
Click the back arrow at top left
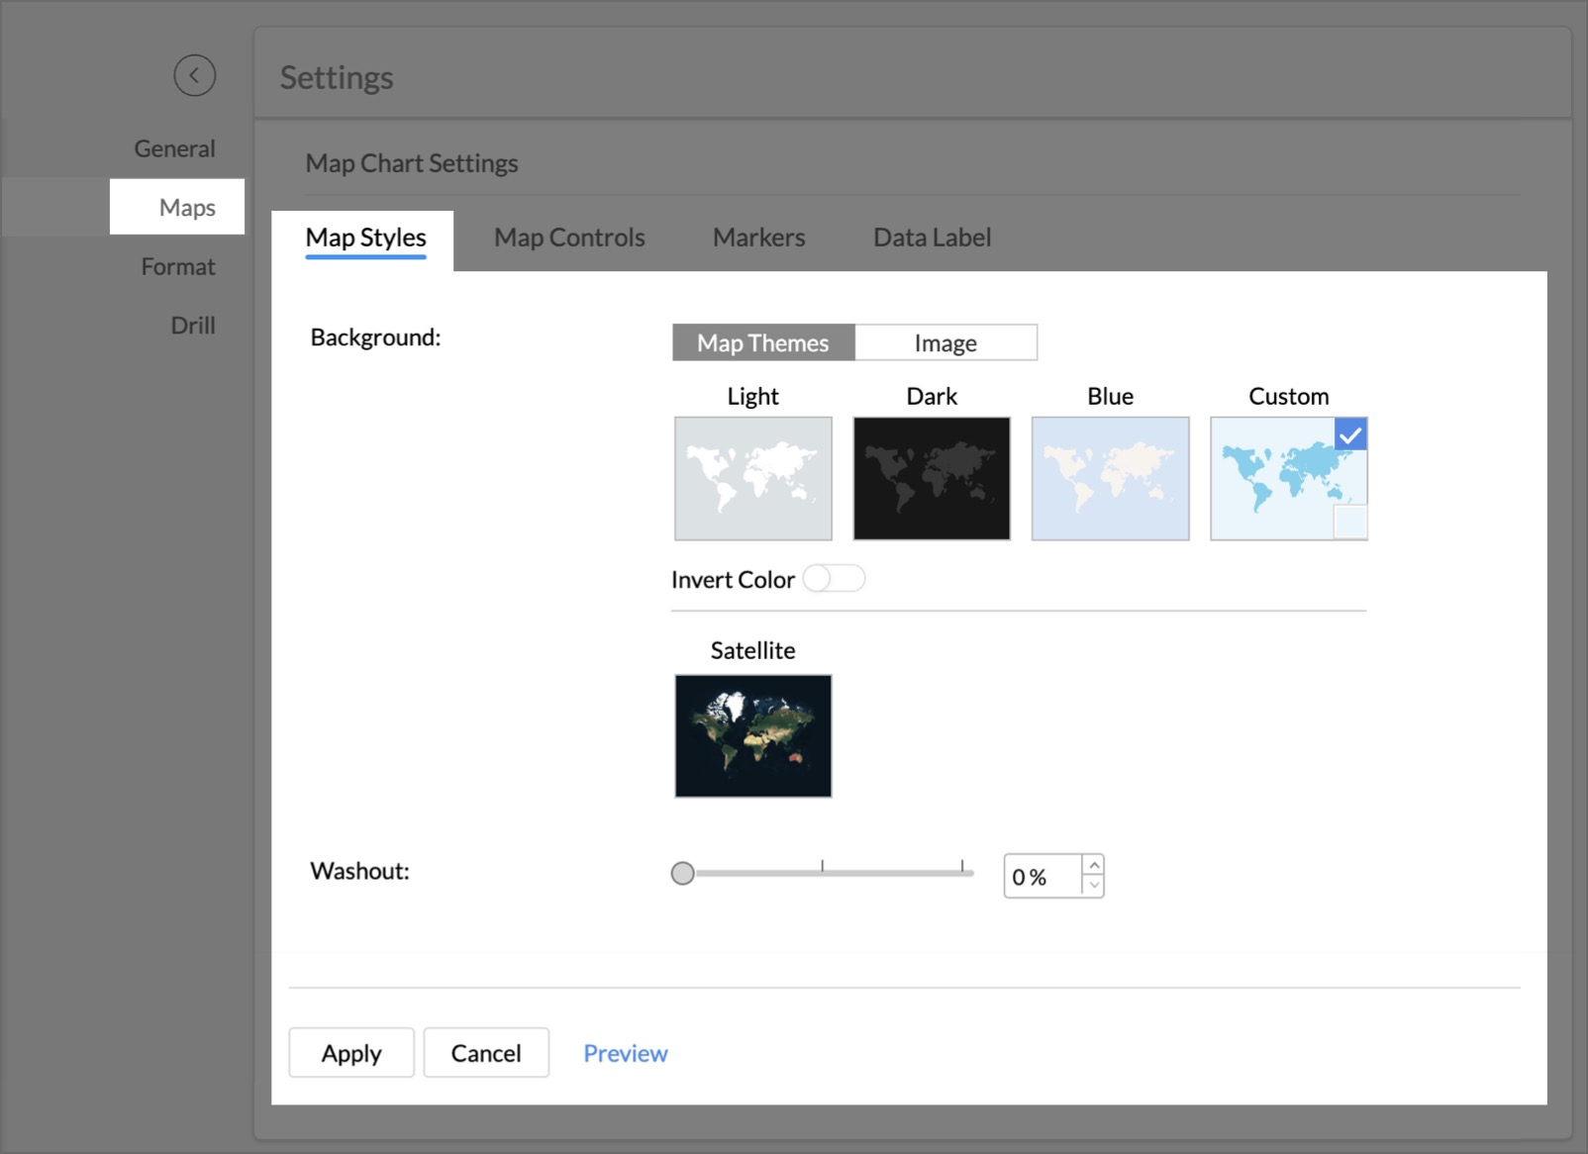(x=195, y=76)
